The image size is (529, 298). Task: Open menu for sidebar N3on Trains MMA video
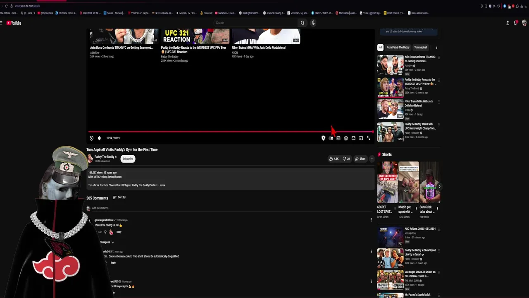pyautogui.click(x=439, y=102)
